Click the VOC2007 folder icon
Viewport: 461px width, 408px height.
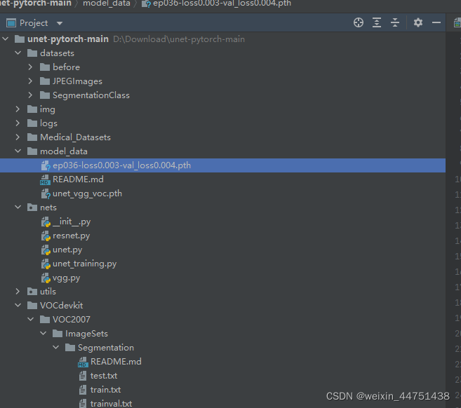point(45,320)
